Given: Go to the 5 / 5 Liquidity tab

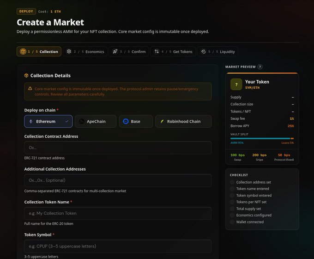Looking at the screenshot, I should [217, 51].
